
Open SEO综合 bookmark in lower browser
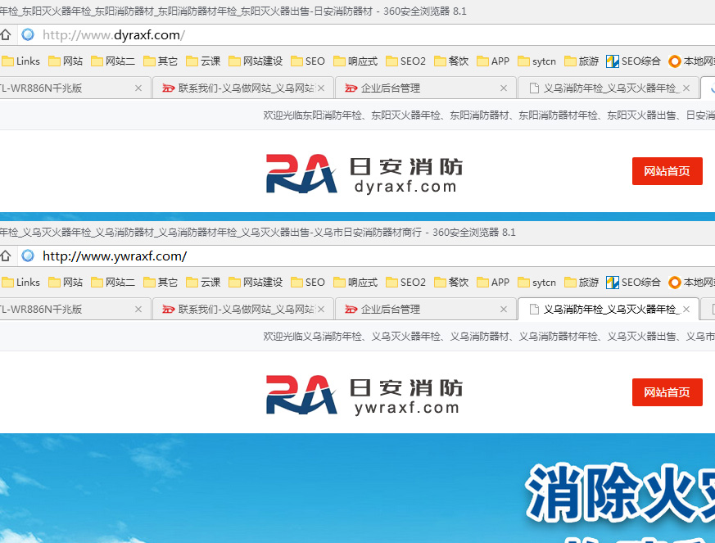coord(633,283)
